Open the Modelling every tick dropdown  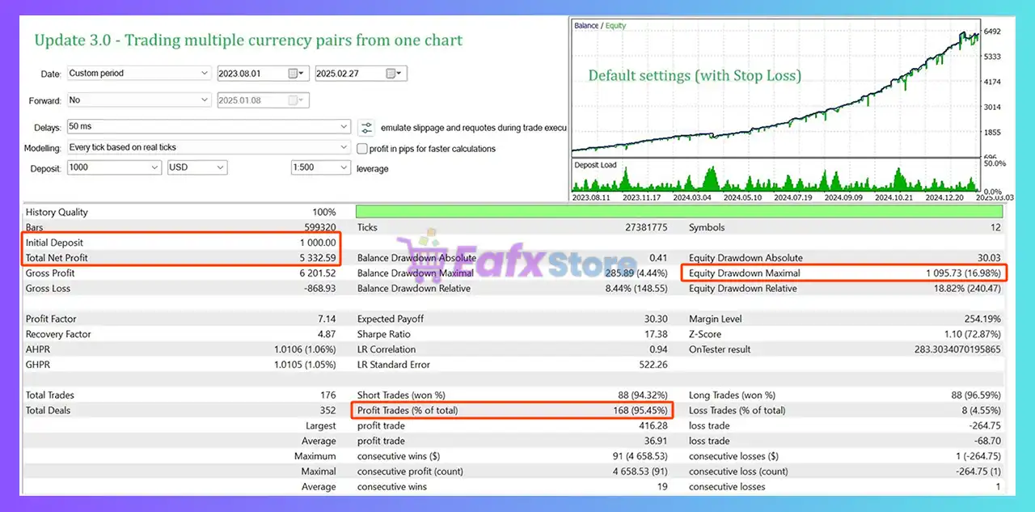[208, 148]
